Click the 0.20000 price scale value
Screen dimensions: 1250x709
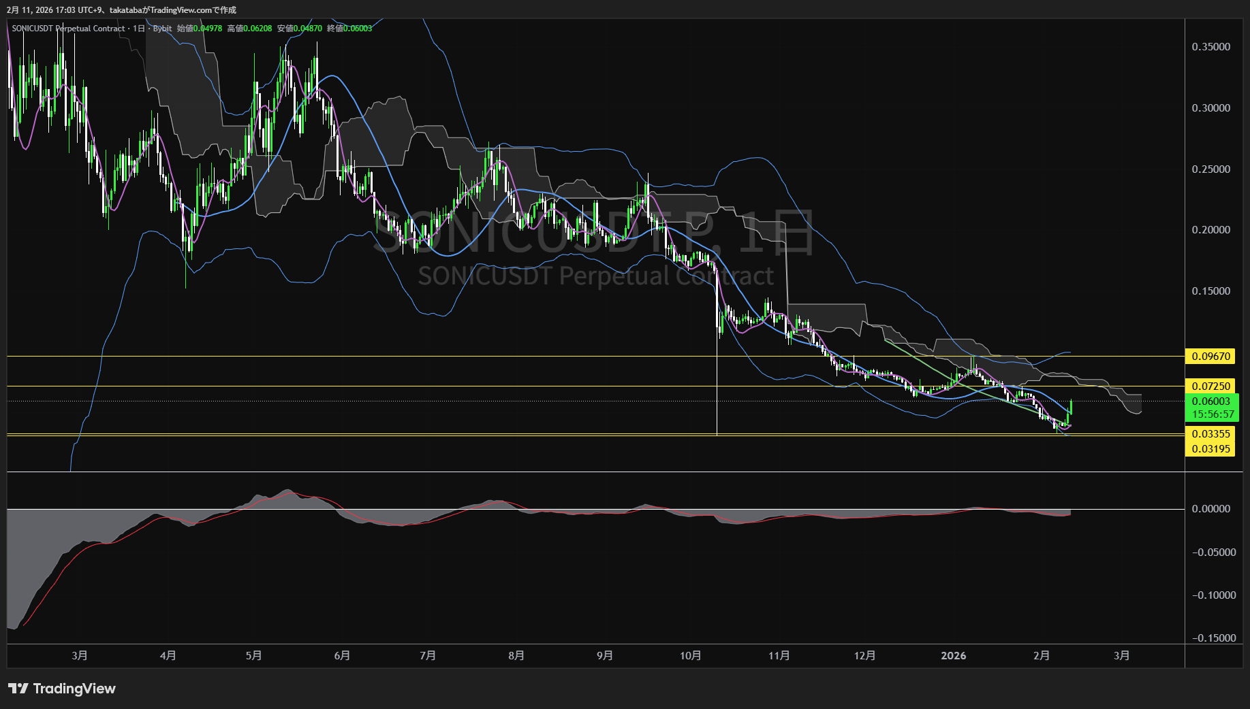pos(1210,230)
